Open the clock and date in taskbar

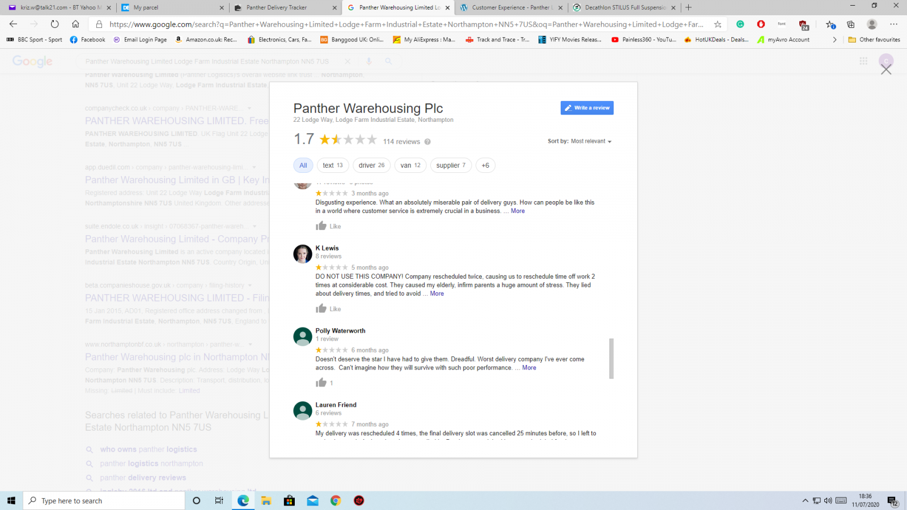865,500
